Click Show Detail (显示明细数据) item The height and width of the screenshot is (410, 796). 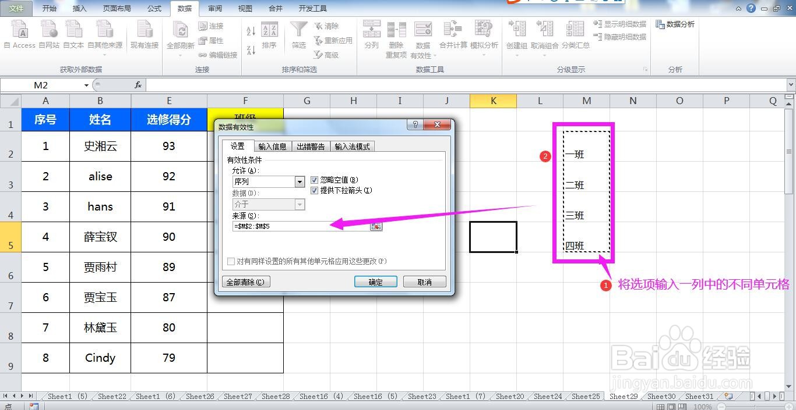pos(620,24)
